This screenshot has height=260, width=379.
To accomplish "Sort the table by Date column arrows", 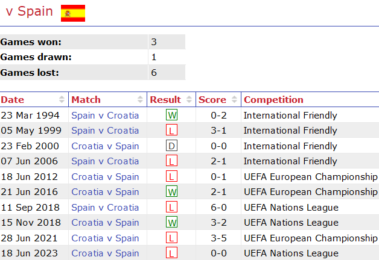I will pos(62,100).
